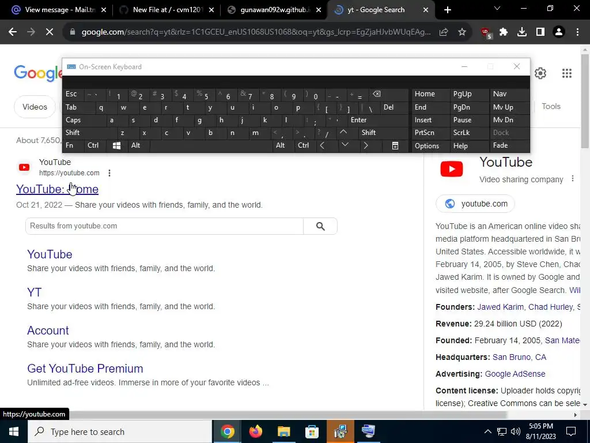
Task: Click the right arrow key on On-Screen Keyboard
Action: (x=366, y=145)
